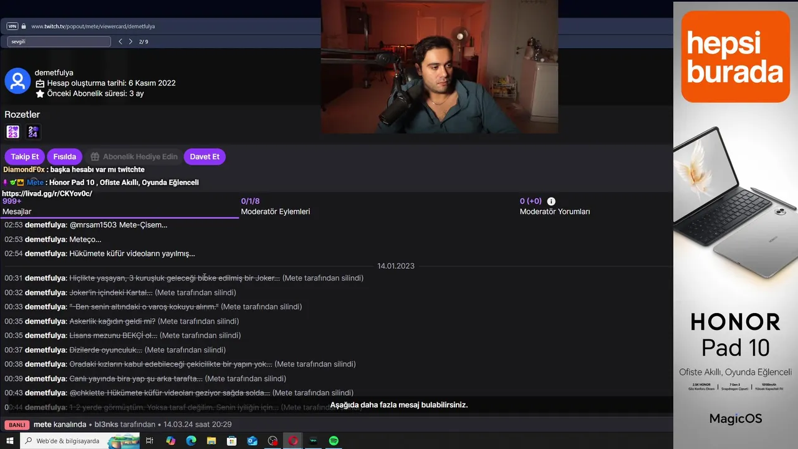Click deleted message 'Dizilerde oyunculuk...'
Viewport: 798px width, 449px height.
pos(106,350)
